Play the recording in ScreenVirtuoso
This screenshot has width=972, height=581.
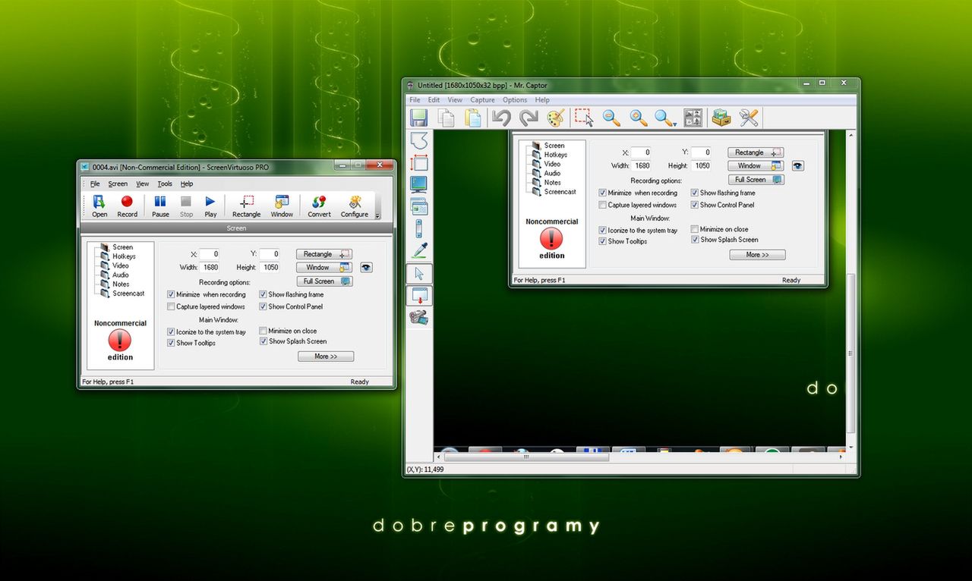210,206
